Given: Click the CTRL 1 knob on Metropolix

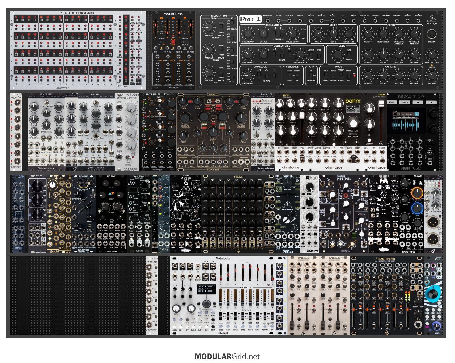Looking at the screenshot, I should click(x=176, y=308).
